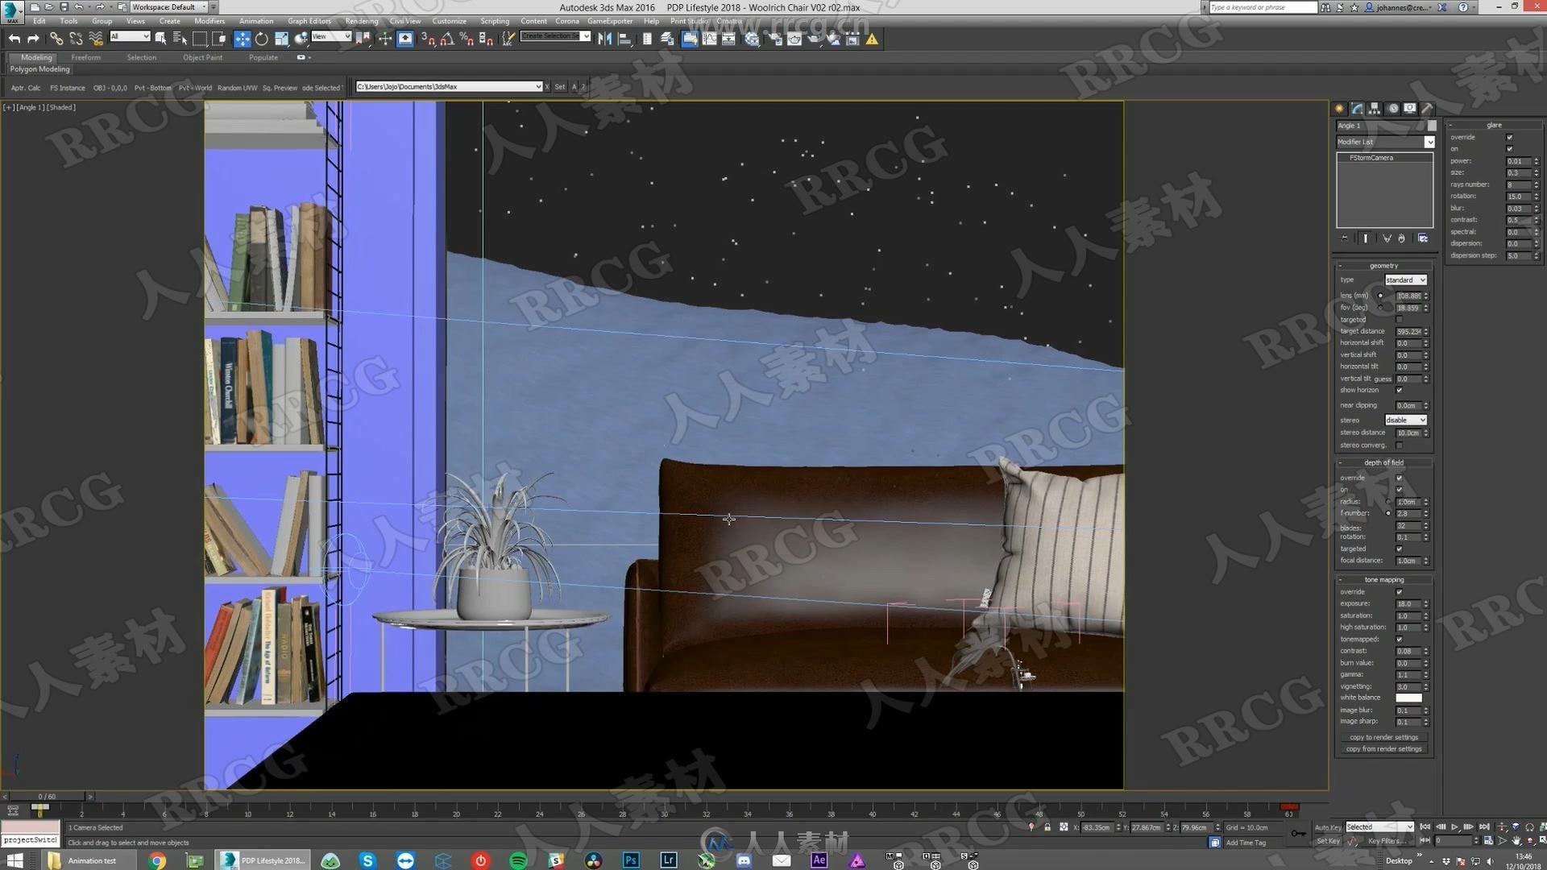Click the Align tool icon
The image size is (1547, 870).
coord(624,39)
